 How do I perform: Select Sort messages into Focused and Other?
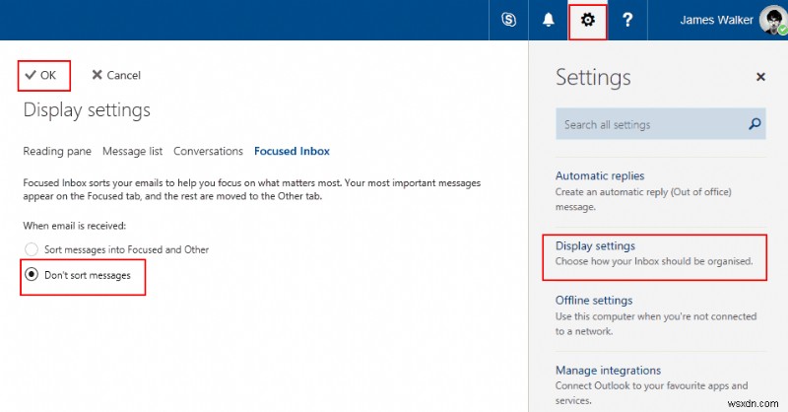32,249
